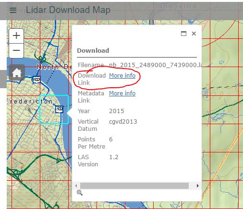Click the horizontal scrollbar thumb in popup
Viewport: 243px width, 209px height.
(x=134, y=186)
